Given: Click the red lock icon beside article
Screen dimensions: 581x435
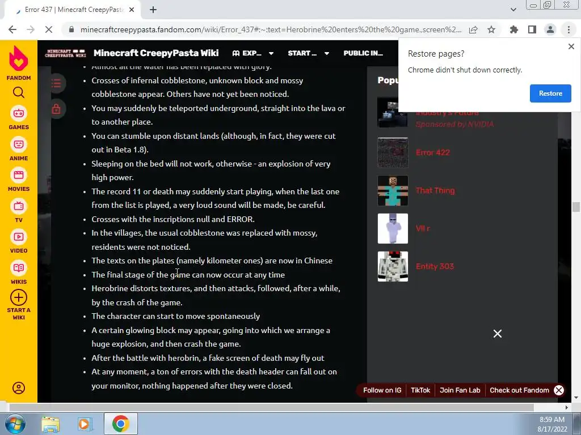Looking at the screenshot, I should click(56, 109).
